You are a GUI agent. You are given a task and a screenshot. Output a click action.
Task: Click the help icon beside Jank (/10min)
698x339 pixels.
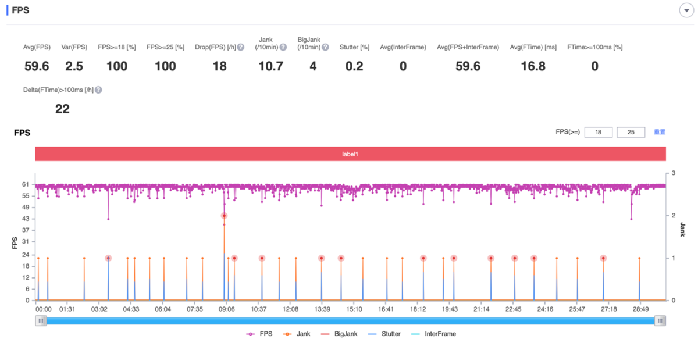point(283,47)
